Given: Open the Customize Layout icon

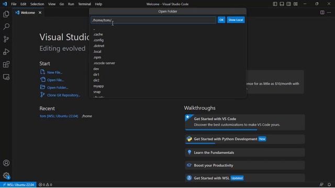Looking at the screenshot, I should point(295,4).
